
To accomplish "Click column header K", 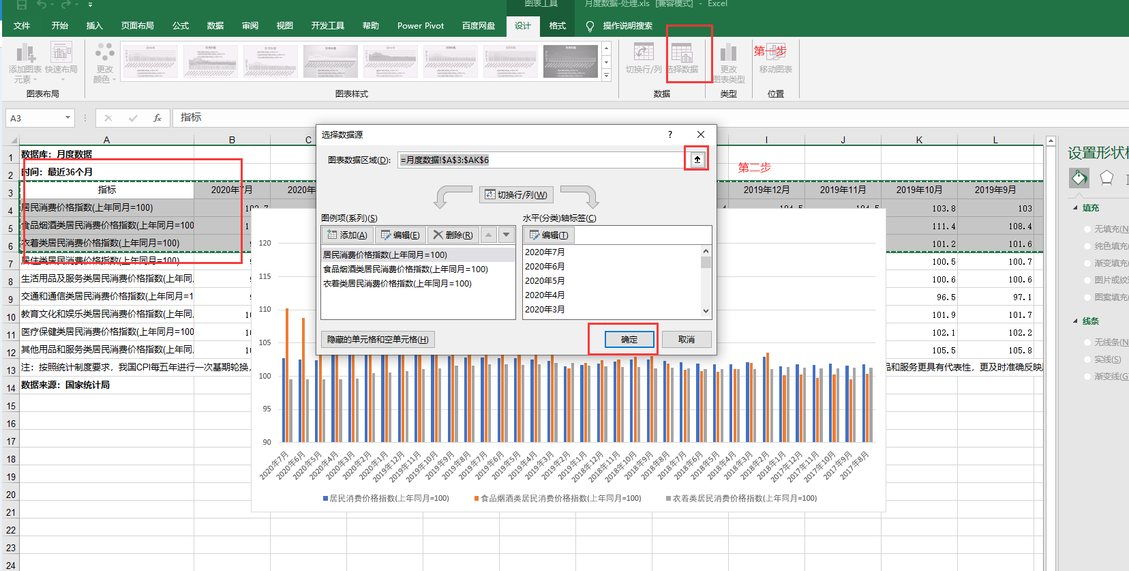I will pos(919,140).
